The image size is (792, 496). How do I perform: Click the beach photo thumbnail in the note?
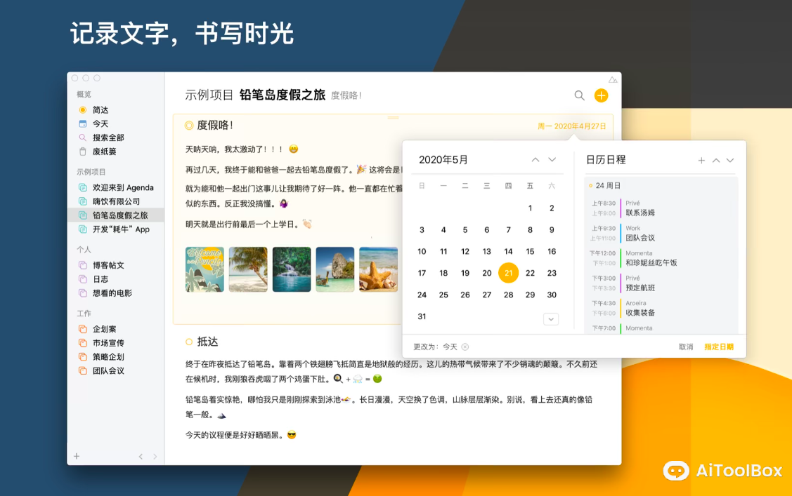(x=247, y=269)
